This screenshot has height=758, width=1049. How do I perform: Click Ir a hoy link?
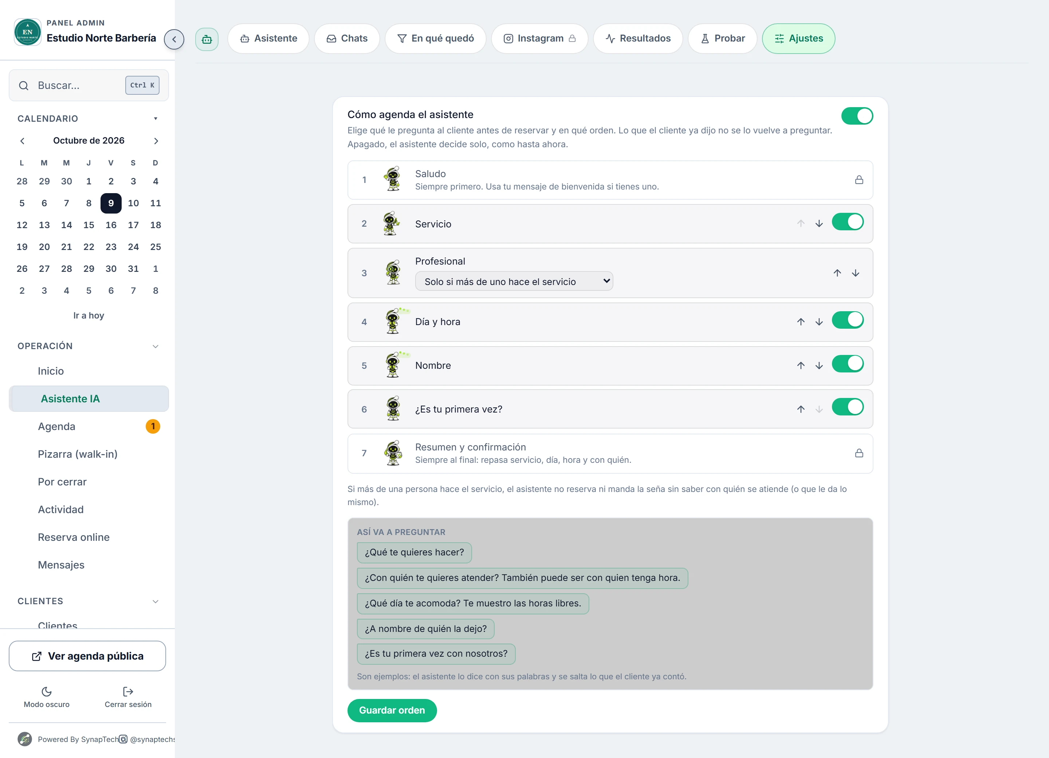pos(89,316)
